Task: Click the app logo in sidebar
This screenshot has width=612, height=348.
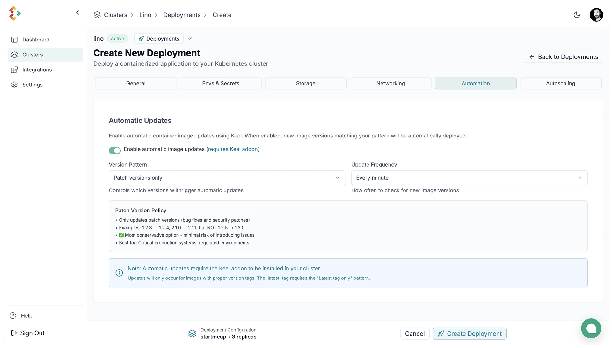Action: point(15,13)
